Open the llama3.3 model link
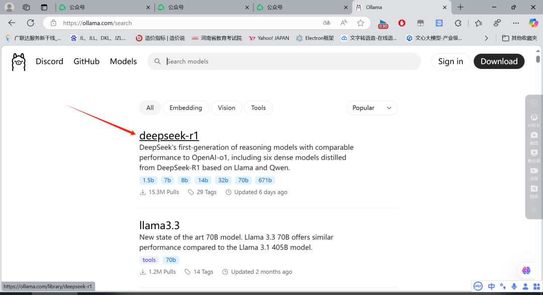Viewport: 543px width, 295px height. (x=159, y=226)
